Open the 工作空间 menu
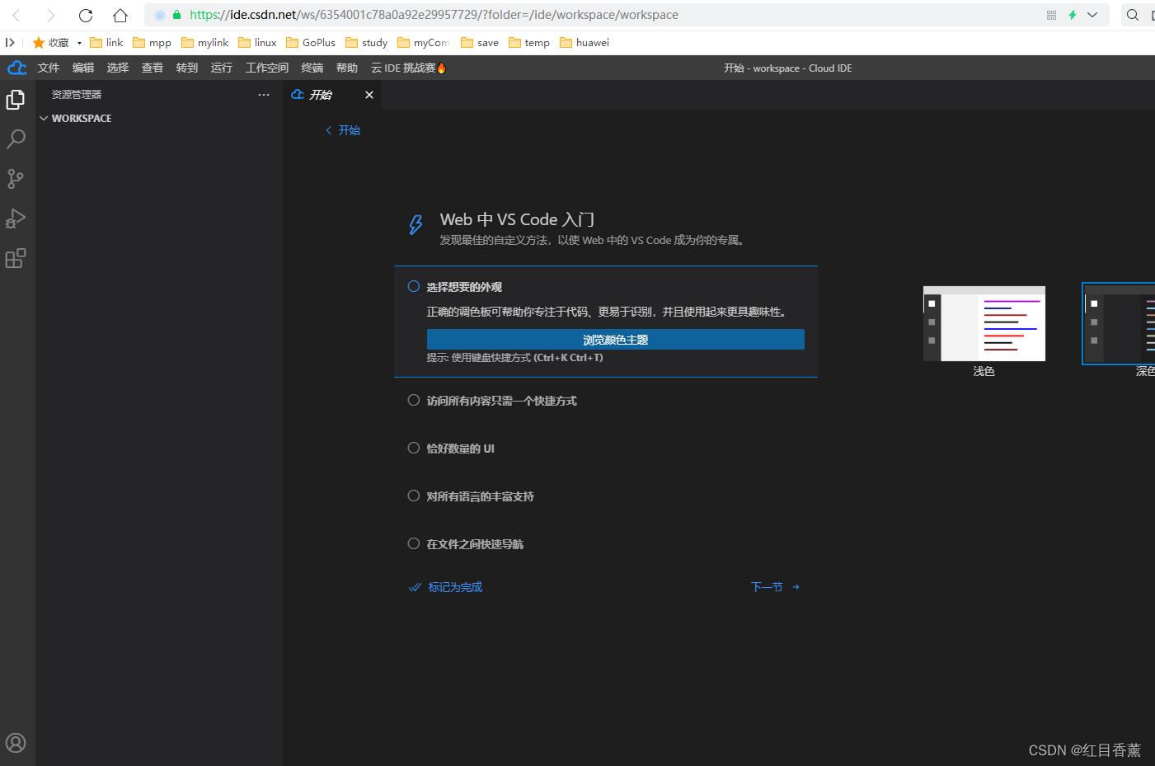The height and width of the screenshot is (766, 1155). tap(267, 68)
